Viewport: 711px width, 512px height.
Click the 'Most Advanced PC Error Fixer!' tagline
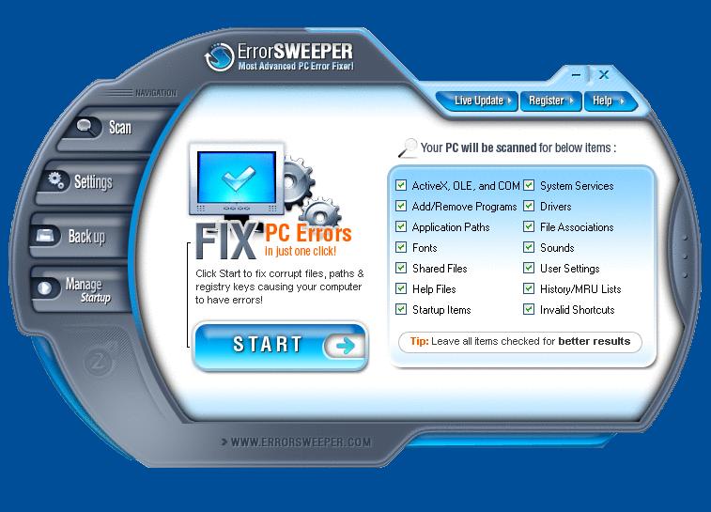tap(296, 66)
